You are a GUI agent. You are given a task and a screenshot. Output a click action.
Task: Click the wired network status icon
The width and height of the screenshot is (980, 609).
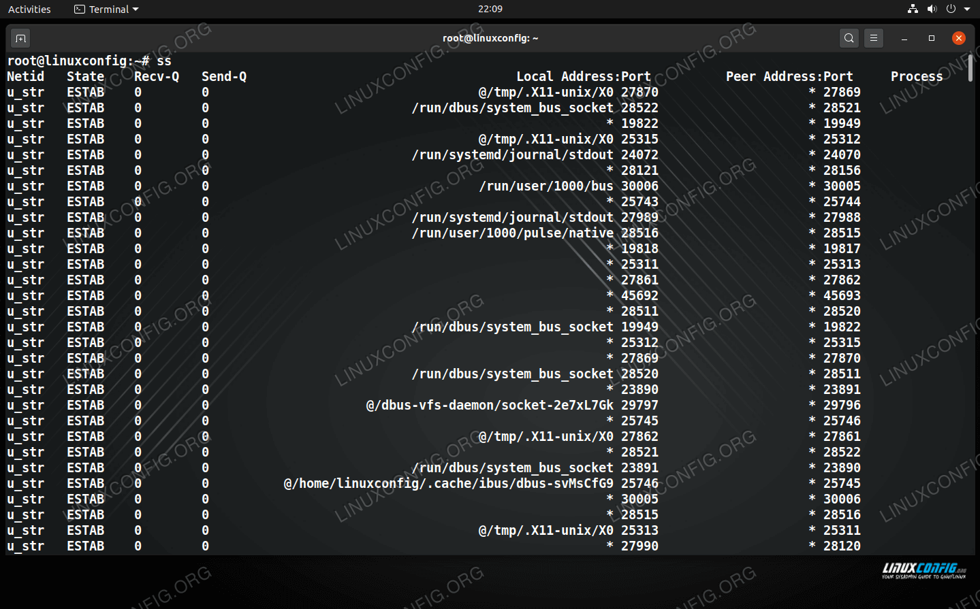pos(913,9)
